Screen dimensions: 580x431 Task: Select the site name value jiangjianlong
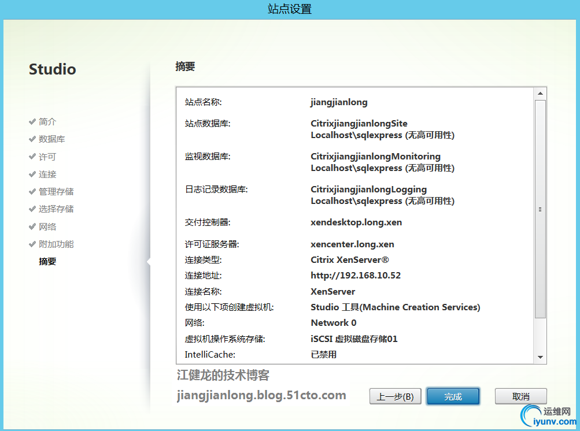[339, 102]
